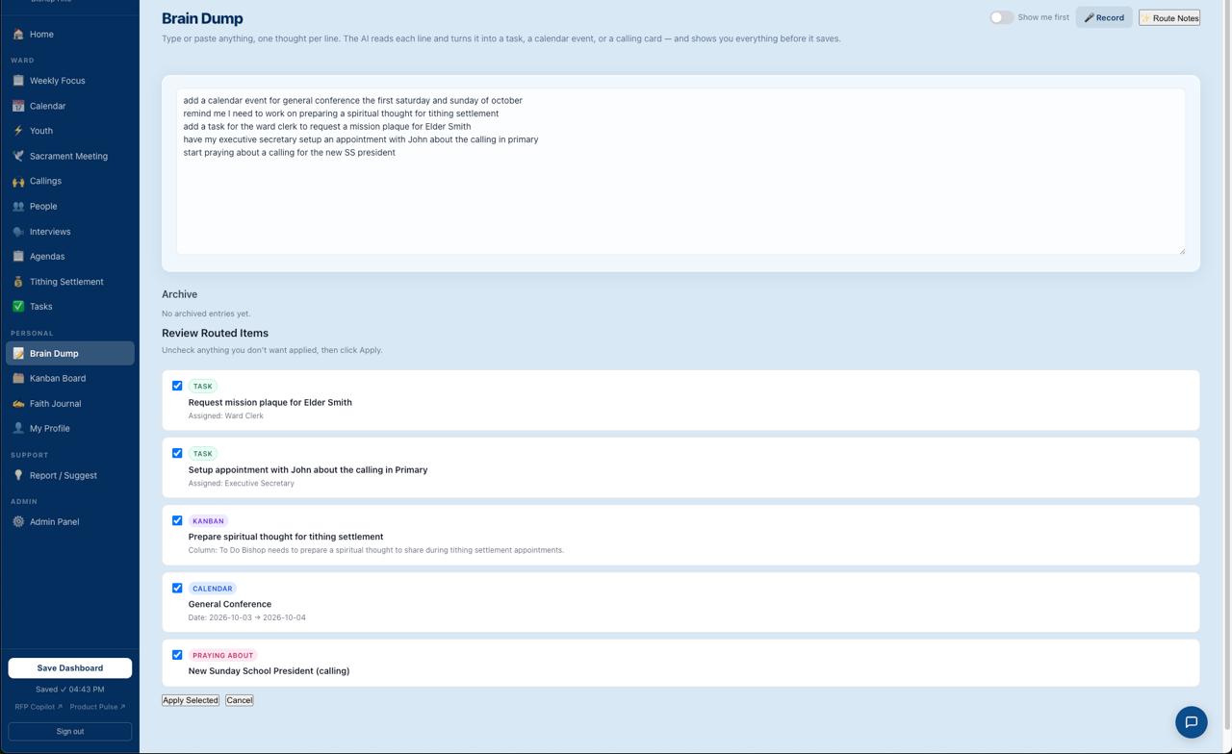Uncheck the Request mission plaque task
The width and height of the screenshot is (1232, 754).
177,386
